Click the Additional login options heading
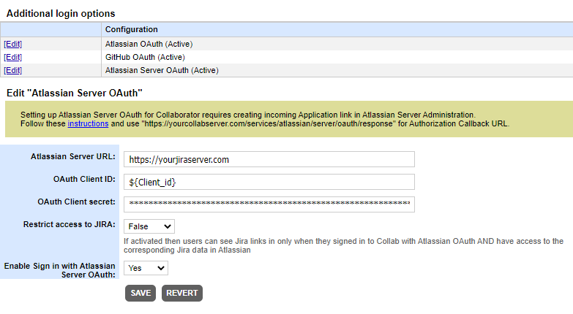Screen dimensions: 573x314 tap(61, 13)
